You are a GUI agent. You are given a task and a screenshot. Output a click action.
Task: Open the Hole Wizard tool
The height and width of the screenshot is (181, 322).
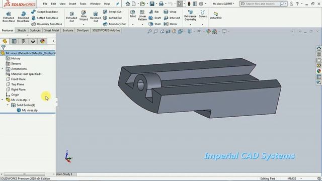point(84,16)
